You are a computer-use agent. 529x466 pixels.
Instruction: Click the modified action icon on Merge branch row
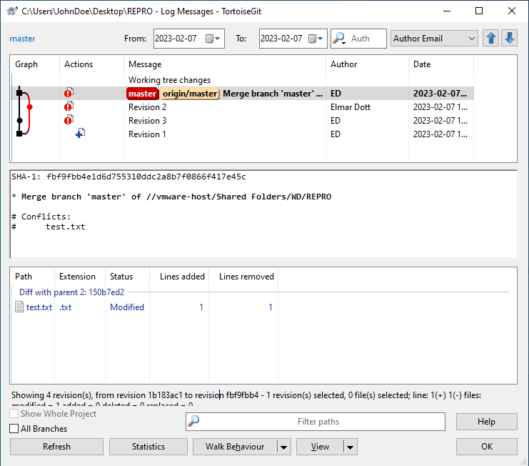[69, 92]
